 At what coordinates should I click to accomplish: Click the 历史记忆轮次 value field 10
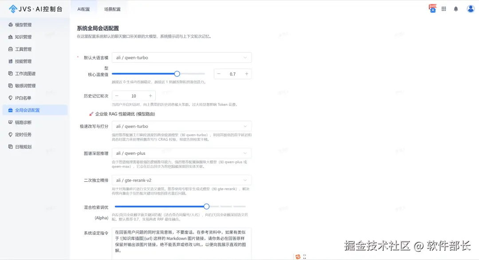[x=133, y=96]
